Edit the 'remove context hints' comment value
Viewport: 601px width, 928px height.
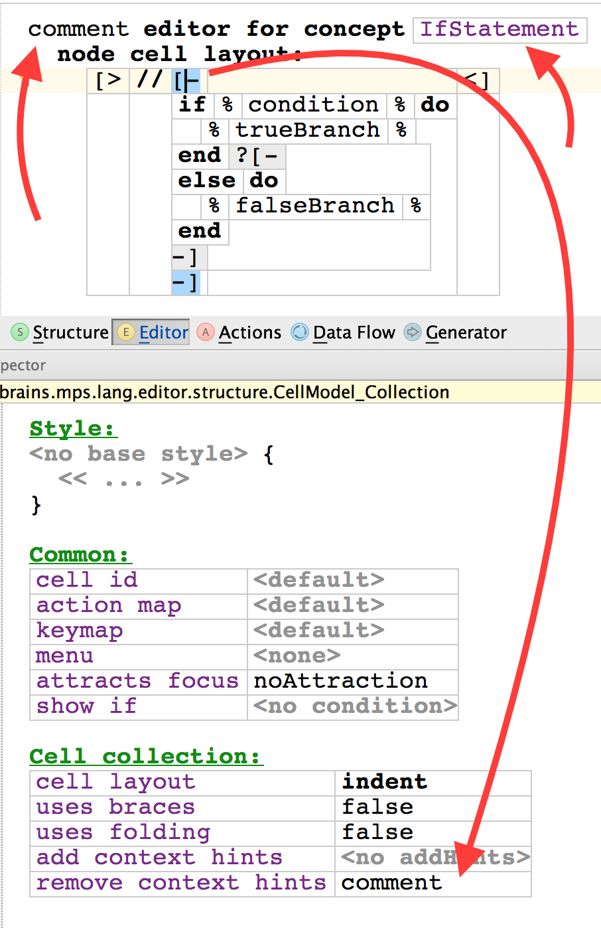(x=391, y=883)
